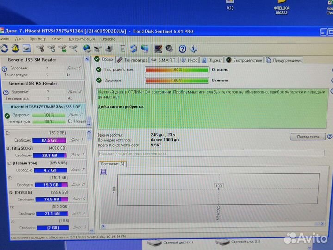
Task: Open the Конфигурация menu
Action: [x=82, y=39]
